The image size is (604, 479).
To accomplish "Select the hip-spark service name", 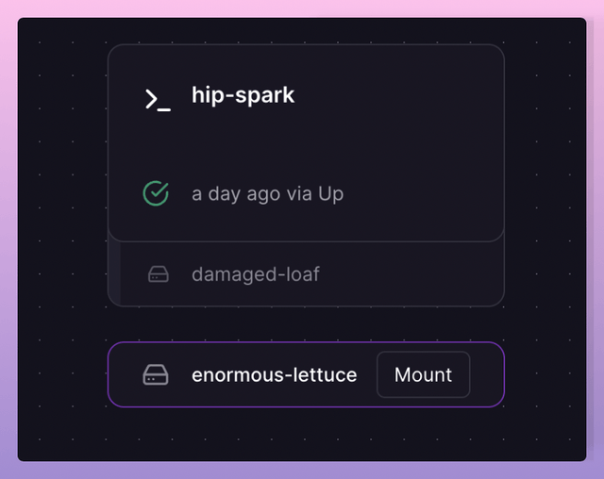I will point(243,95).
